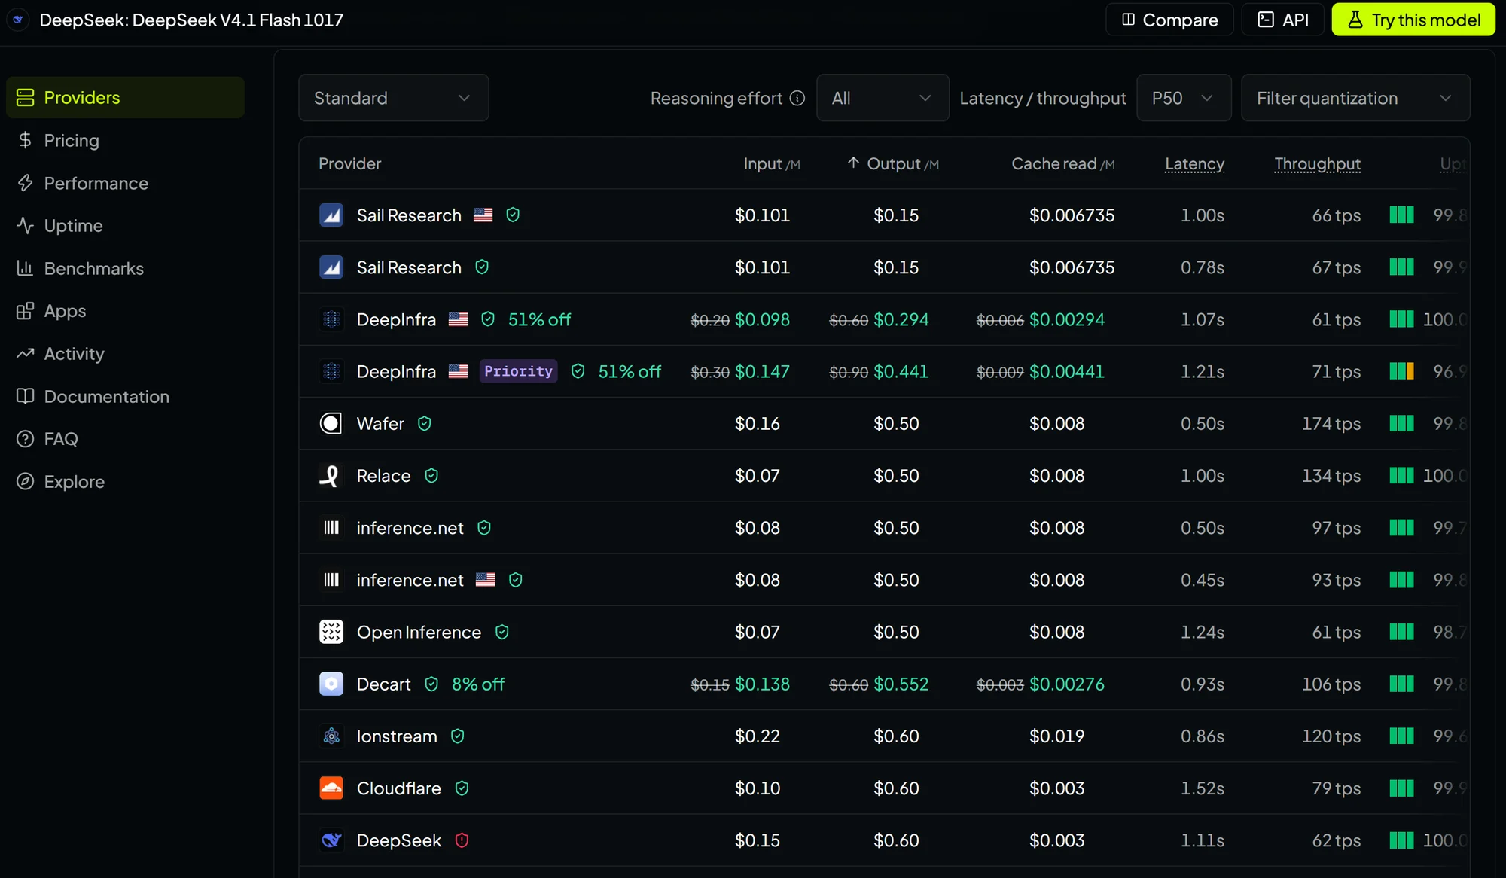Select the Providers sidebar tab
The image size is (1506, 878).
125,97
